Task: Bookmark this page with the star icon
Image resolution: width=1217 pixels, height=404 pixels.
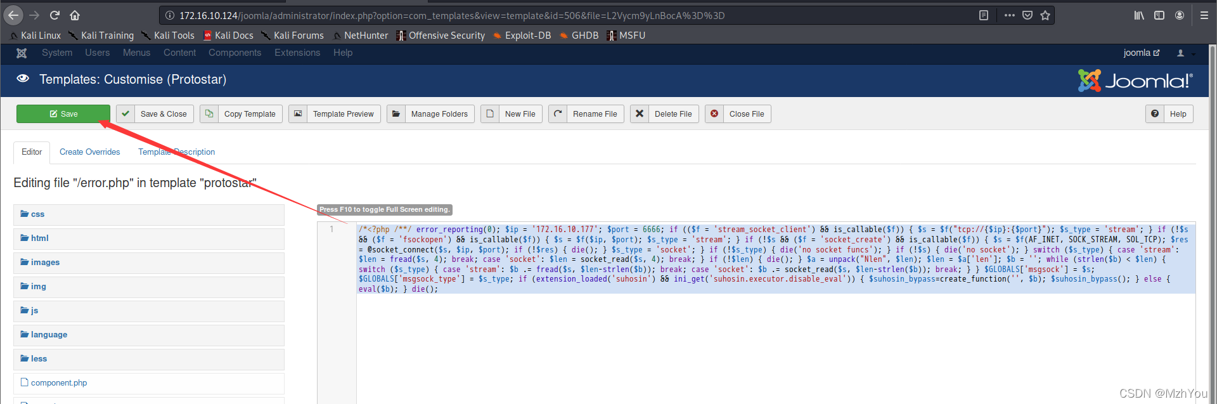Action: (x=1045, y=15)
